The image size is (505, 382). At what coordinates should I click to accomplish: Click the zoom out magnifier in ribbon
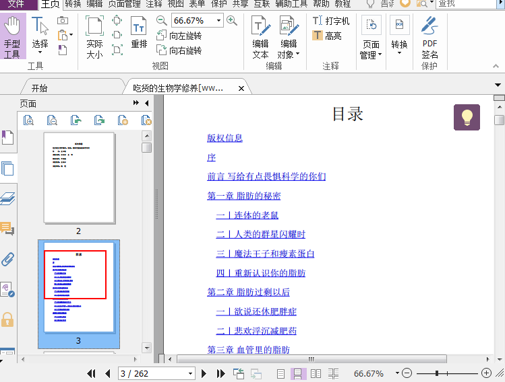(x=162, y=21)
